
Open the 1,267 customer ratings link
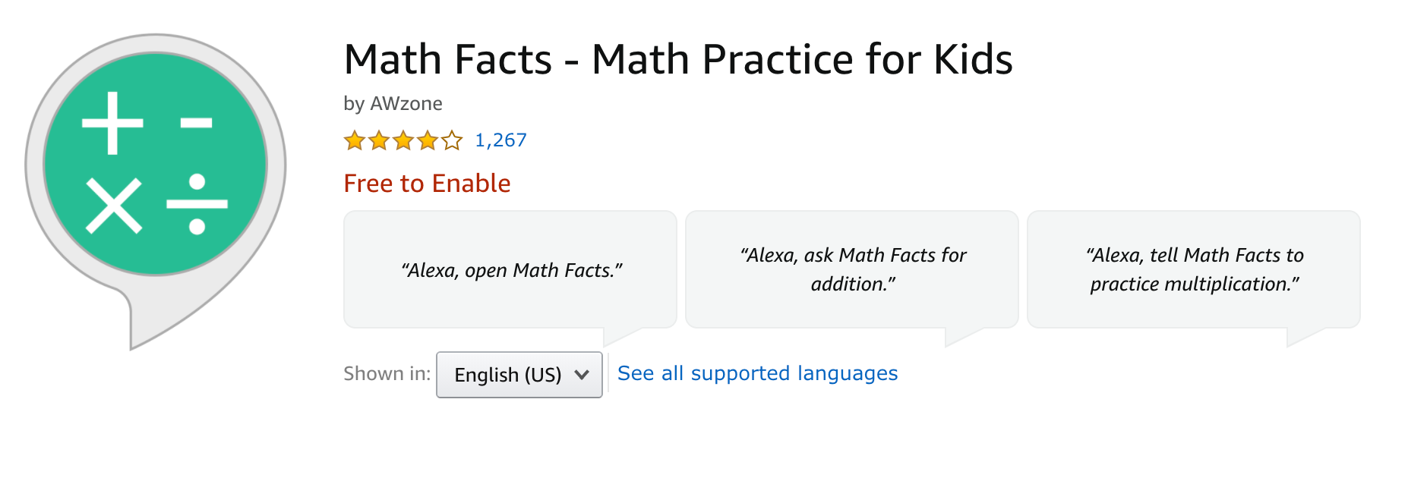point(500,140)
